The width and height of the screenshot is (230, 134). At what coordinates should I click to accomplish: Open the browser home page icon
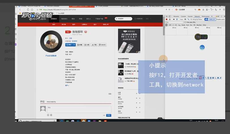click(x=32, y=10)
